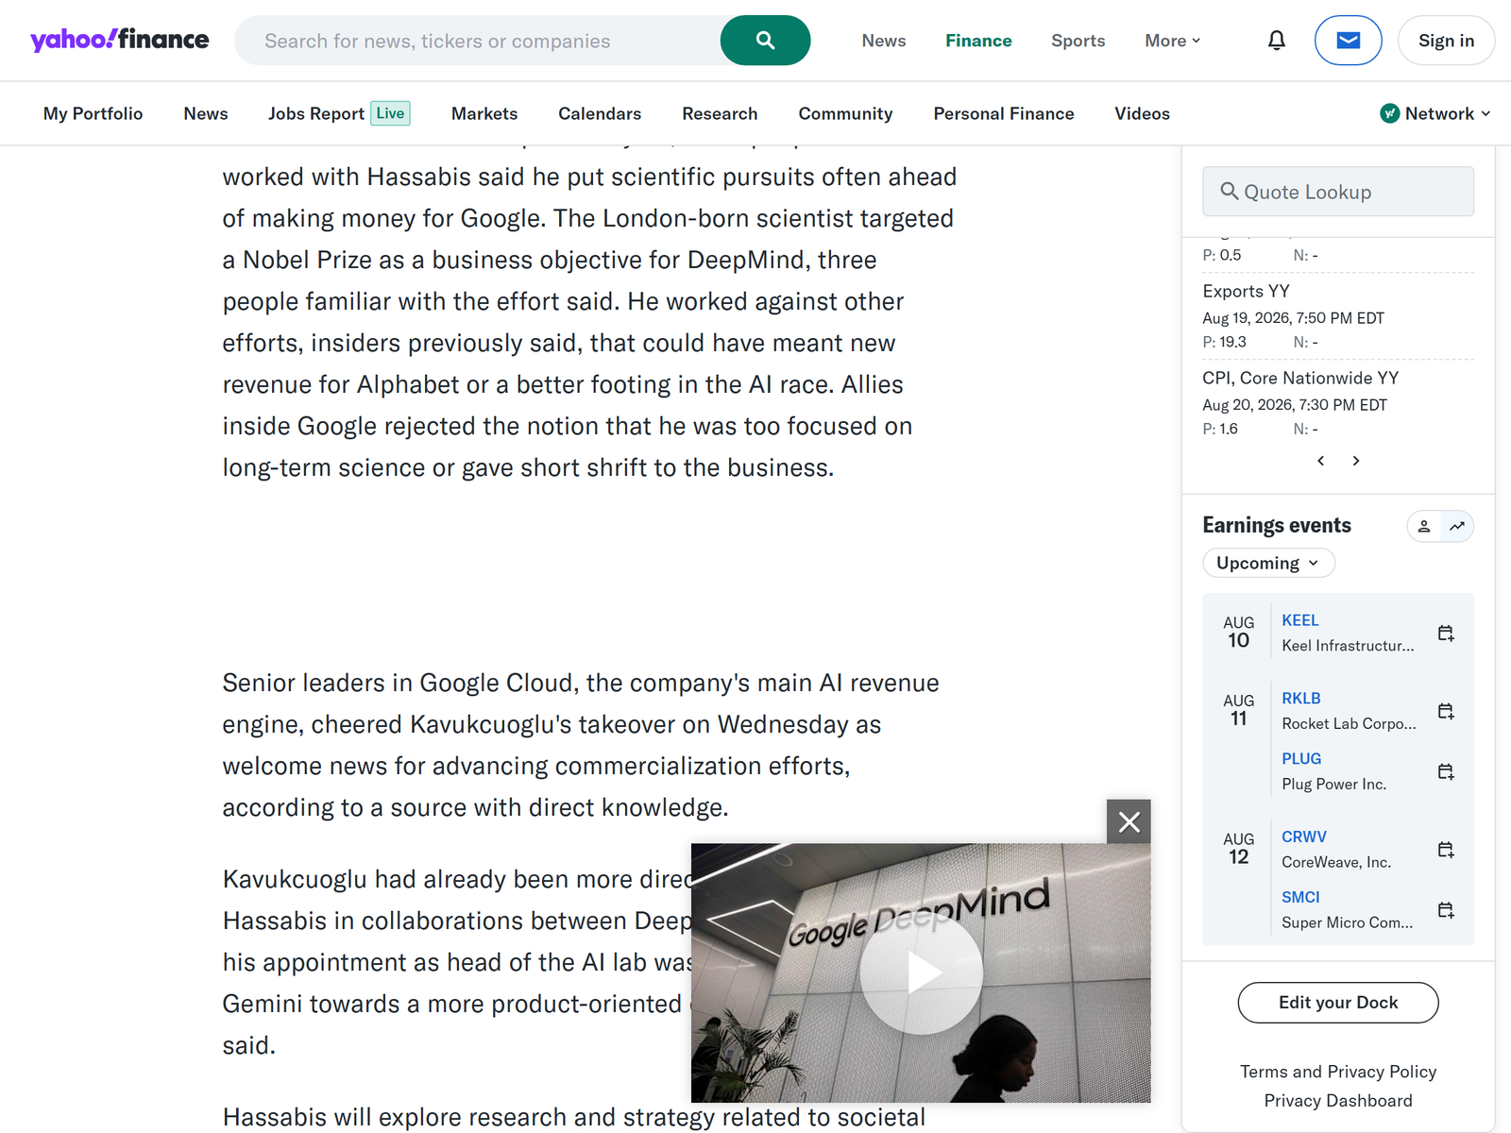Open the SMCI ticker link
Image resolution: width=1511 pixels, height=1133 pixels.
pyautogui.click(x=1300, y=898)
